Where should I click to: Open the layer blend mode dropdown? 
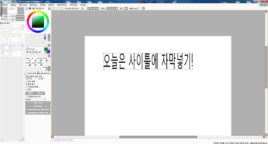23,26
